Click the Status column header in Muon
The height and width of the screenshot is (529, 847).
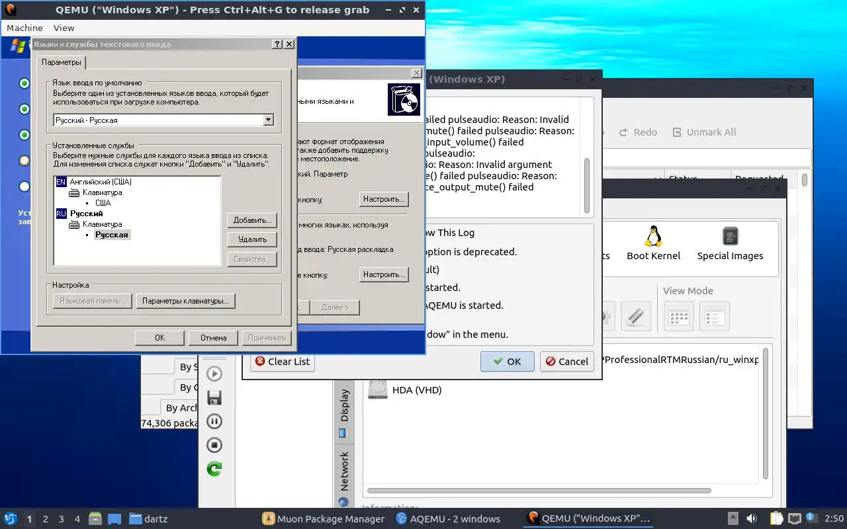(696, 179)
